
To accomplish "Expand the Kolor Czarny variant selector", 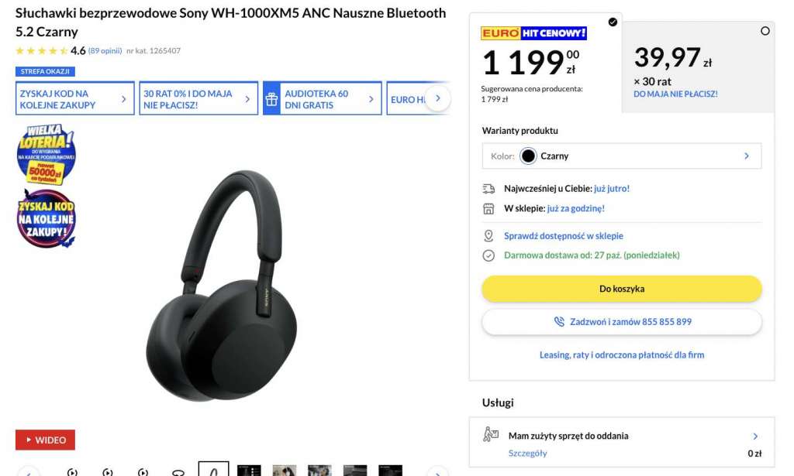I will coord(622,156).
